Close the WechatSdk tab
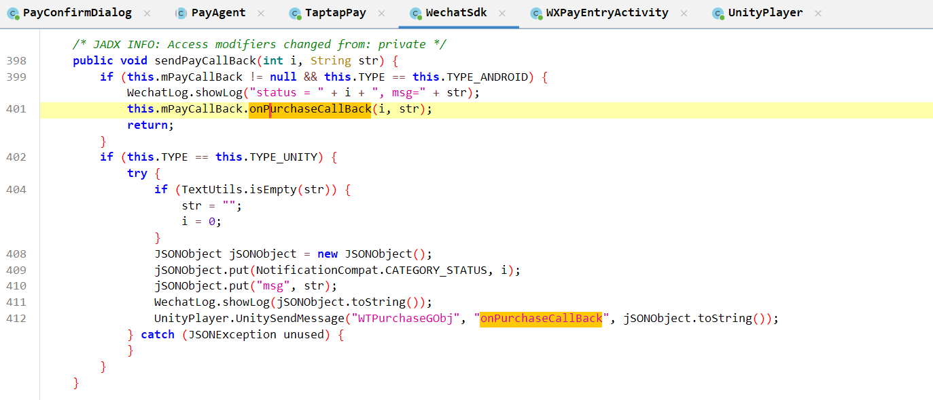The image size is (933, 400). tap(501, 13)
